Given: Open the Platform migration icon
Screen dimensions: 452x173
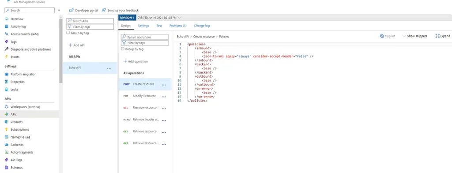Looking at the screenshot, I should (7, 74).
